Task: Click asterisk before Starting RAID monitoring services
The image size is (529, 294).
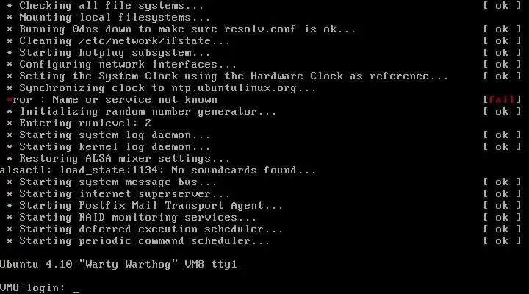Action: coord(10,218)
